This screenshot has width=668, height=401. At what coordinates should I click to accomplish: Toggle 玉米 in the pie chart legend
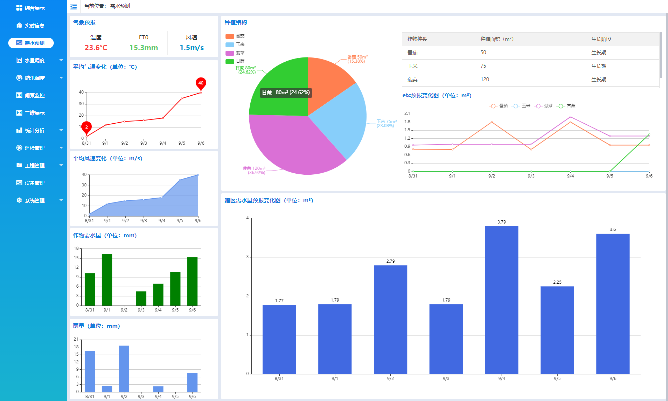[235, 45]
